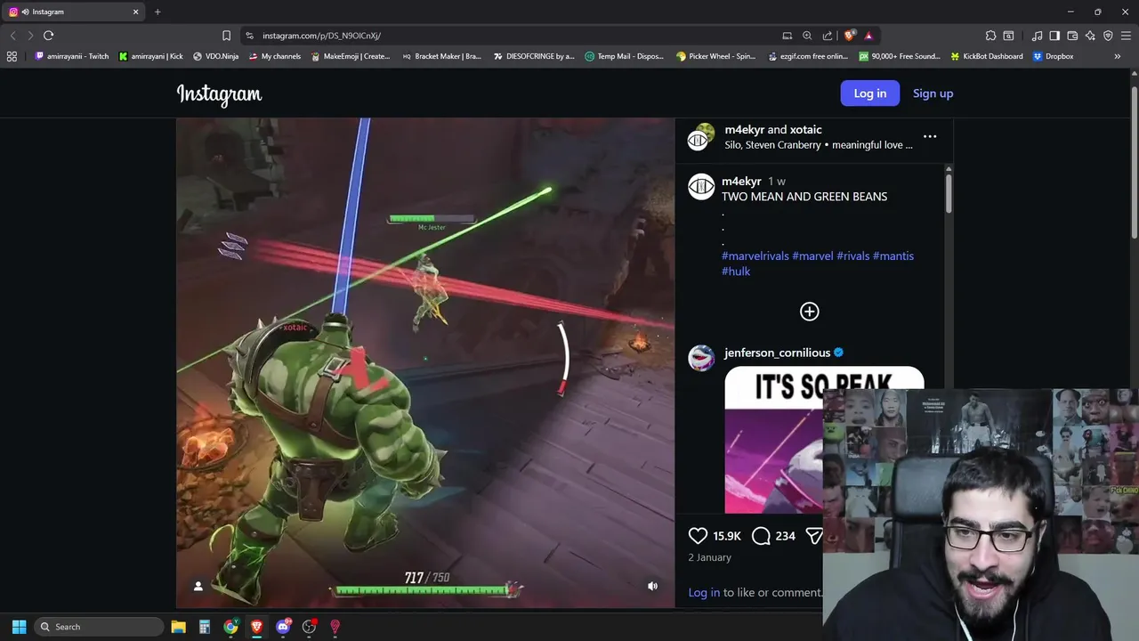Screen dimensions: 1139x641
Task: Open m4ekyr username in post header
Action: click(744, 130)
